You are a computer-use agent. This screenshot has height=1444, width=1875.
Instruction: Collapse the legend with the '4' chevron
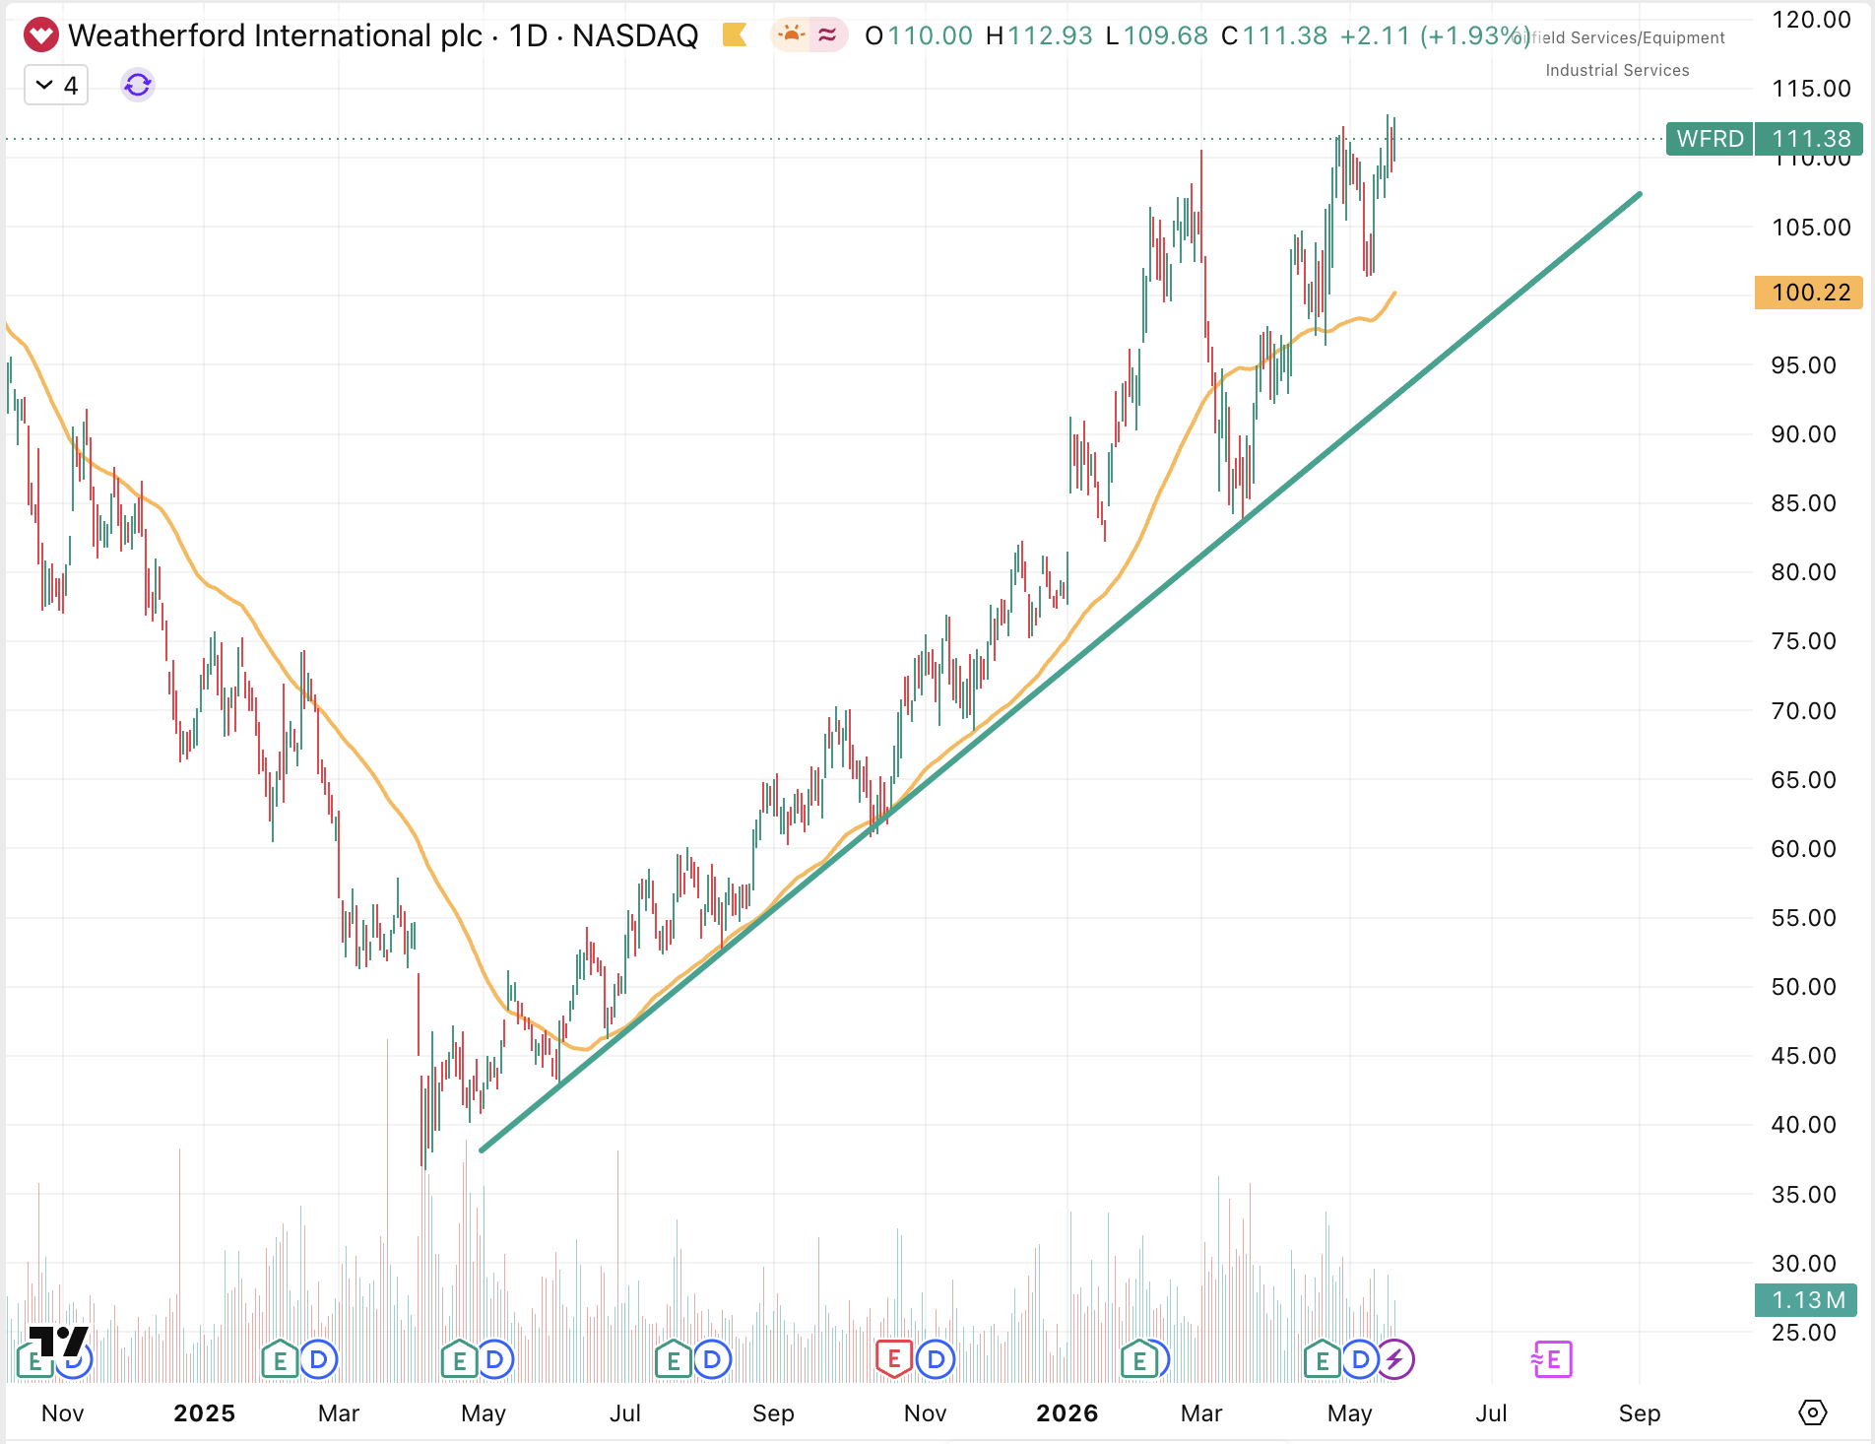(56, 86)
